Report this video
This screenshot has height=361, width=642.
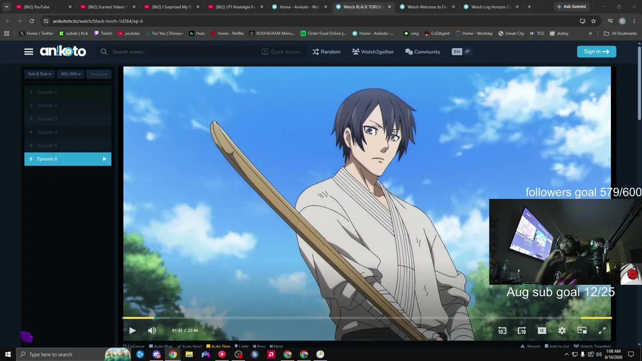point(531,346)
